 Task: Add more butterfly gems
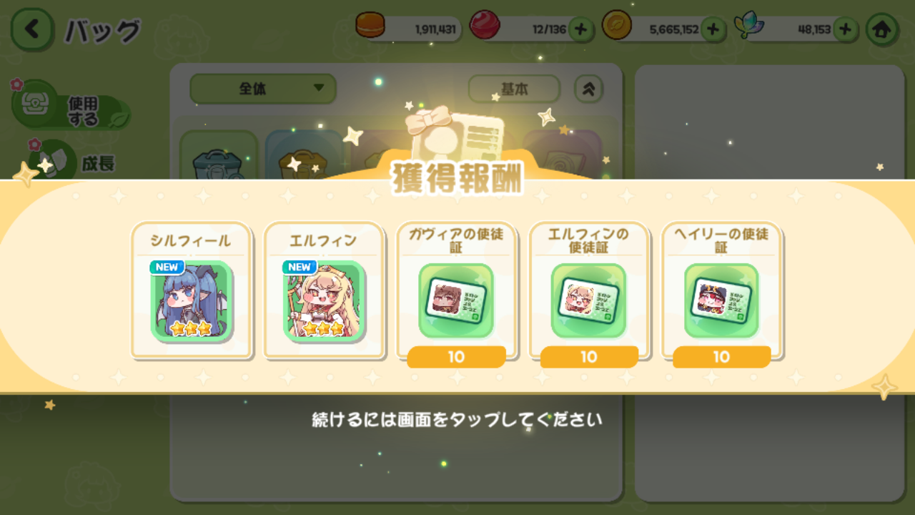coord(846,29)
